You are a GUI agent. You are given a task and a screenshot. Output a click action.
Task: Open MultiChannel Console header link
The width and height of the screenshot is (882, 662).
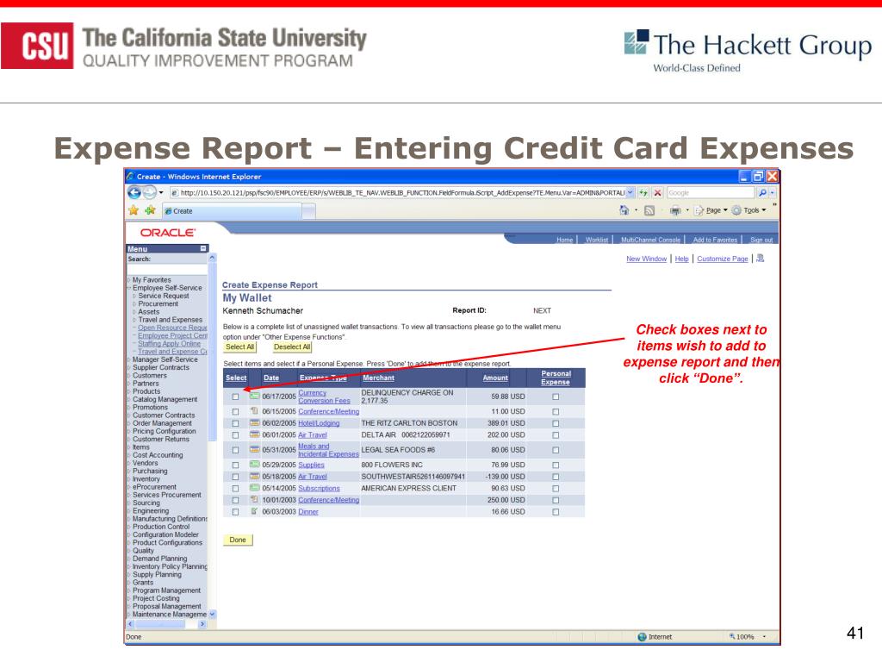pyautogui.click(x=650, y=240)
